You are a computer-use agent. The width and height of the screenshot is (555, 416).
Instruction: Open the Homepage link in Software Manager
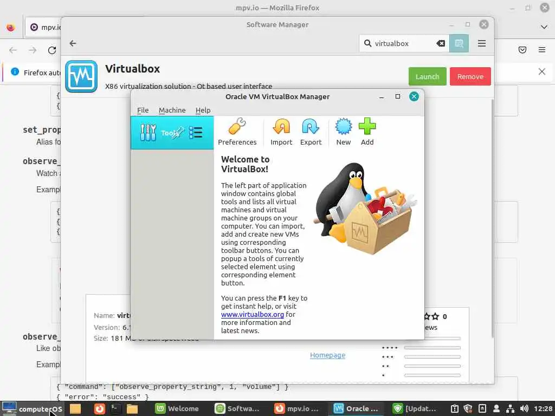tap(327, 355)
